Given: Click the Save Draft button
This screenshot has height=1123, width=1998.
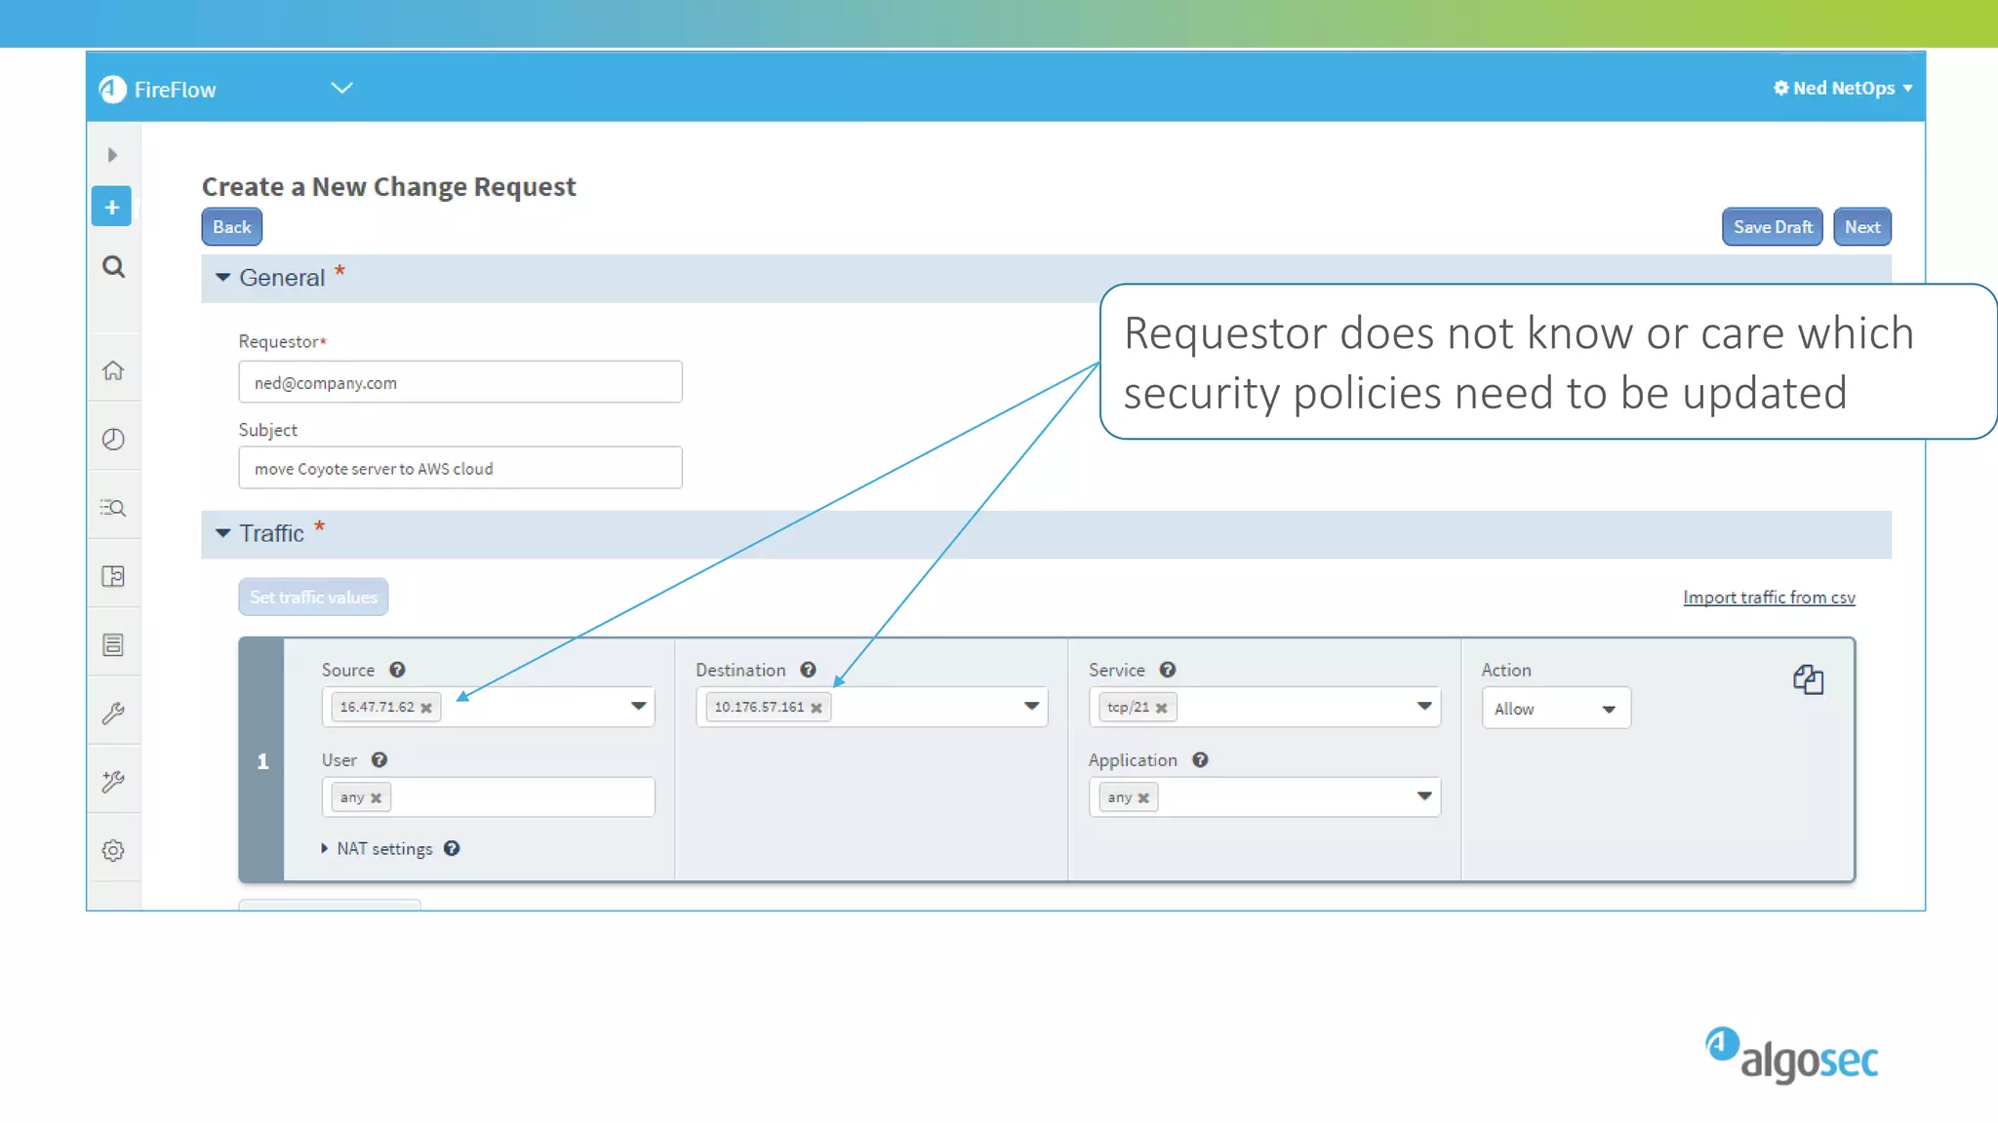Looking at the screenshot, I should tap(1773, 227).
